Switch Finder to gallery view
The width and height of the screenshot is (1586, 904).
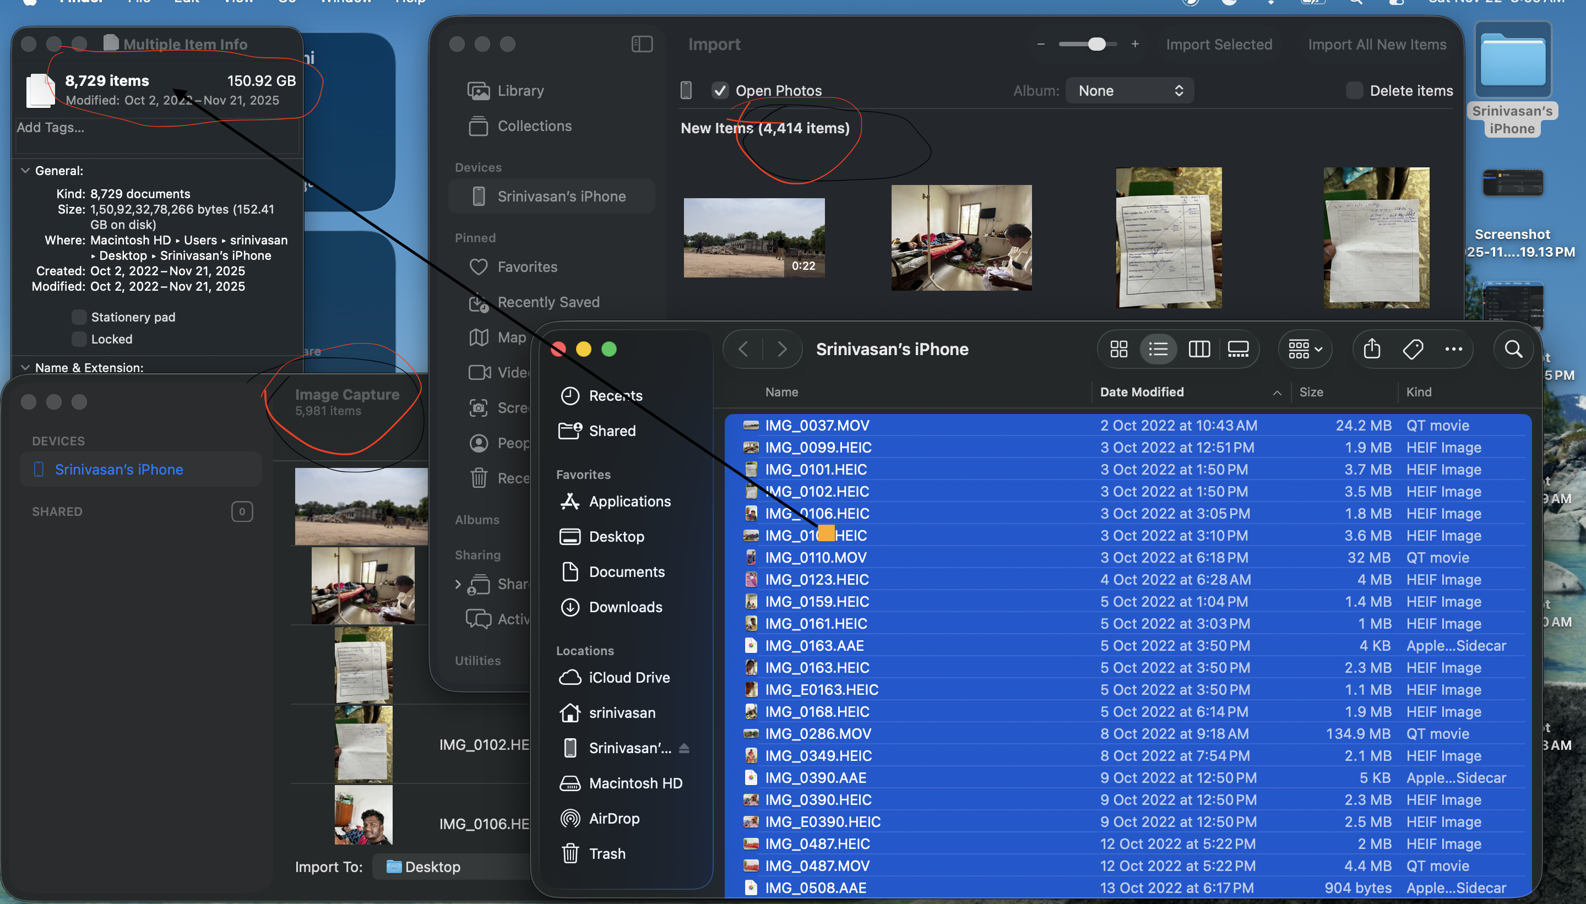point(1239,349)
